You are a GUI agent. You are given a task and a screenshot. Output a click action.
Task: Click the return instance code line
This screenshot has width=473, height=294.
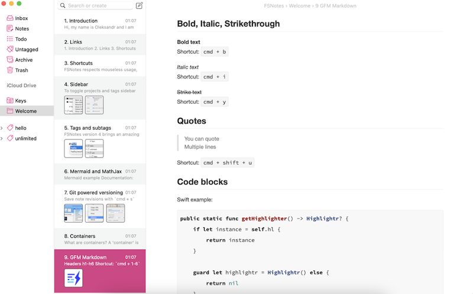tap(230, 240)
